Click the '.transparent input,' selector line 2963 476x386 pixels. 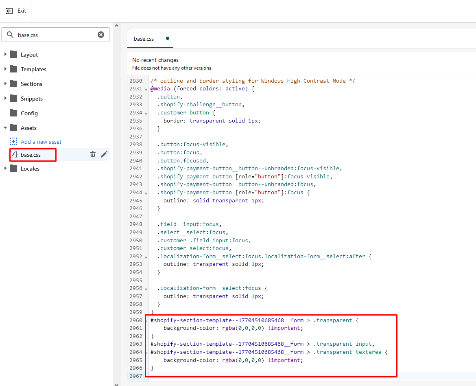(x=262, y=344)
